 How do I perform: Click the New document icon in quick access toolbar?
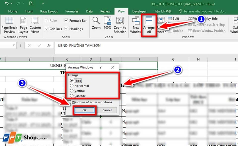[x=31, y=3]
